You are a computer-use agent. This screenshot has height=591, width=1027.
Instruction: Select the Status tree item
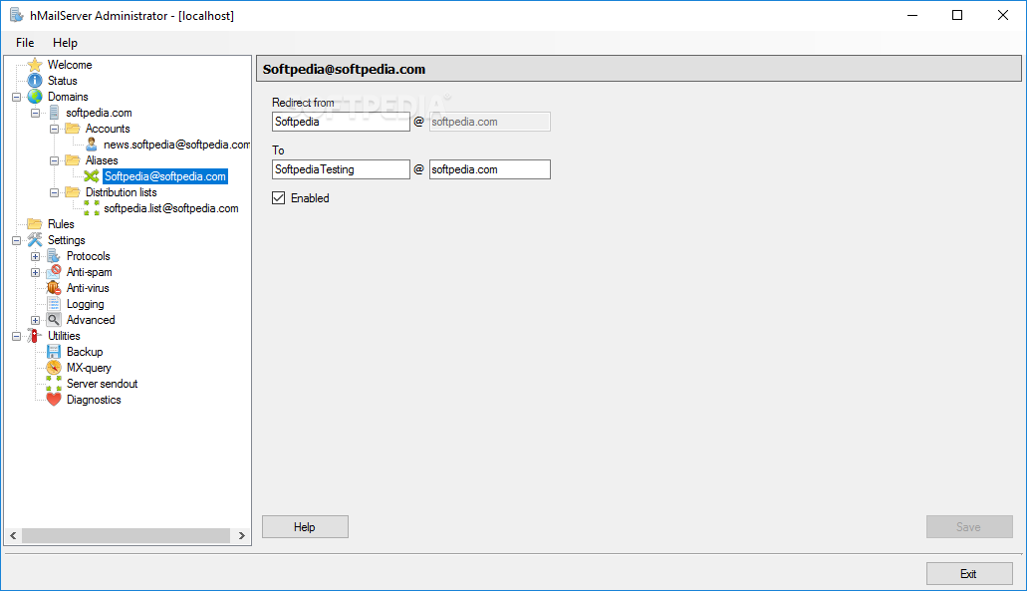pyautogui.click(x=62, y=81)
